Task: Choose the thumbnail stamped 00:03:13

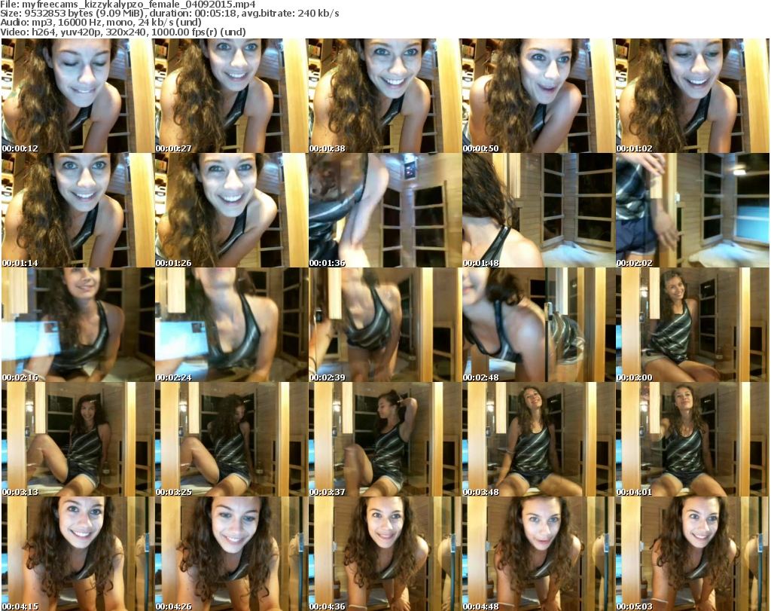Action: pyautogui.click(x=78, y=439)
